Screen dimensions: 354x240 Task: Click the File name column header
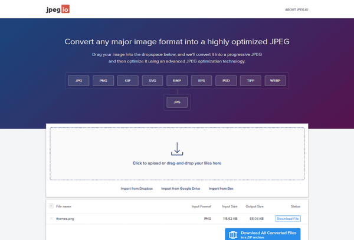click(x=64, y=206)
